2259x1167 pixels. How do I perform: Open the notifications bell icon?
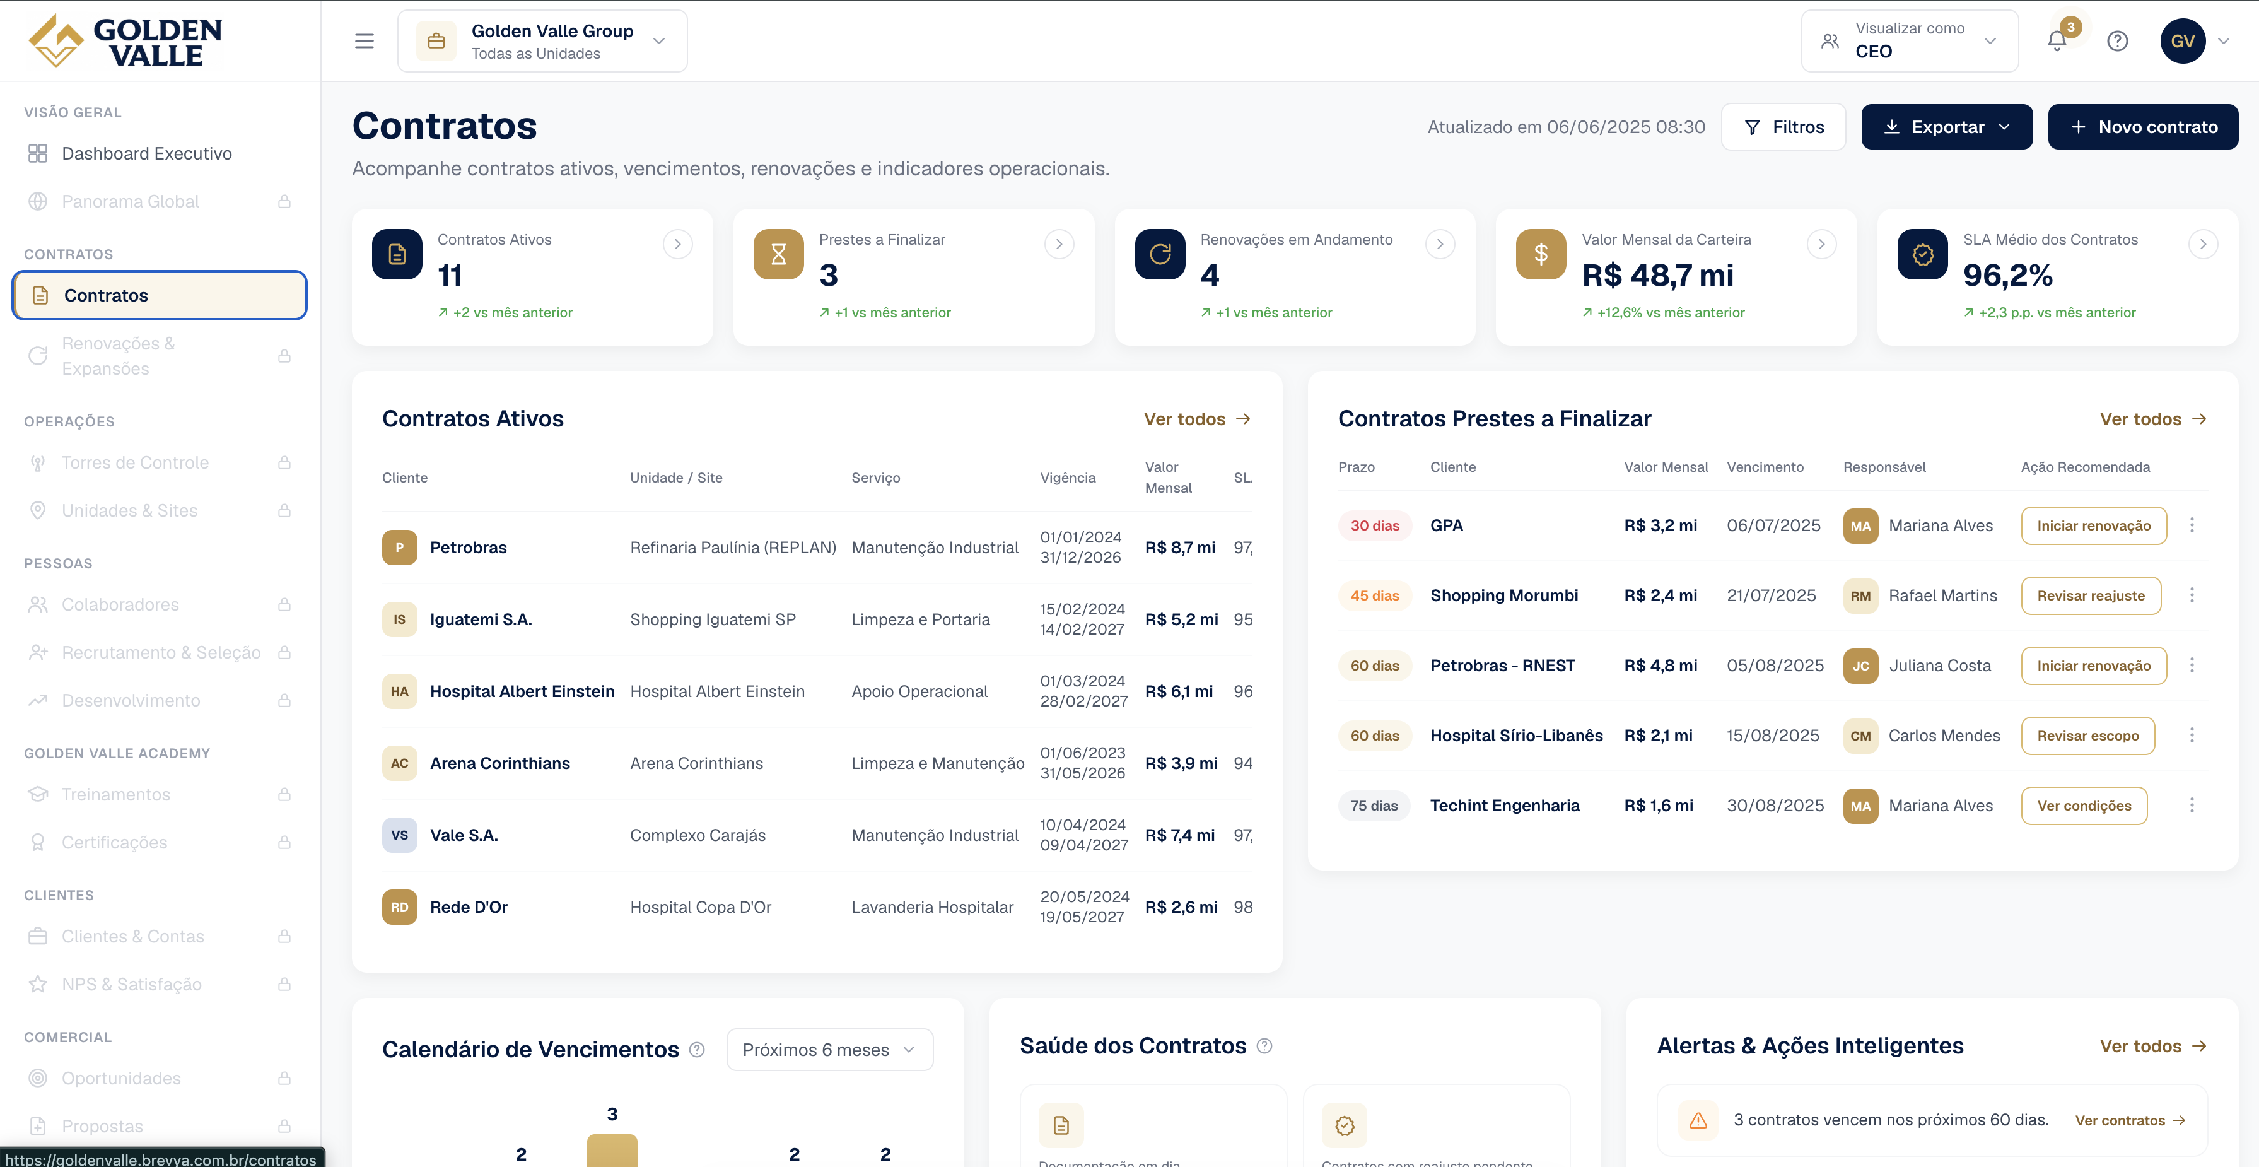click(x=2057, y=41)
